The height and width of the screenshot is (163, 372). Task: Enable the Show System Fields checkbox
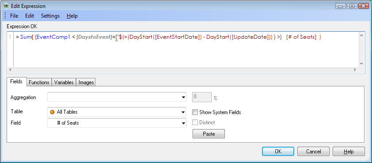point(195,112)
